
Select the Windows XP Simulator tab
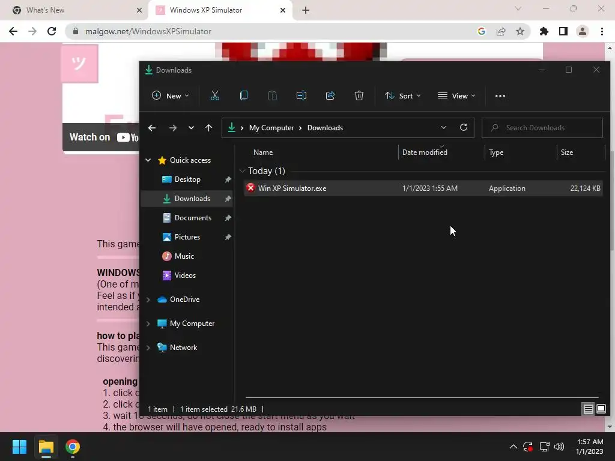point(220,10)
